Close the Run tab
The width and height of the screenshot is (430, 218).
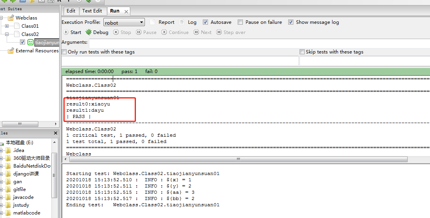tap(126, 11)
